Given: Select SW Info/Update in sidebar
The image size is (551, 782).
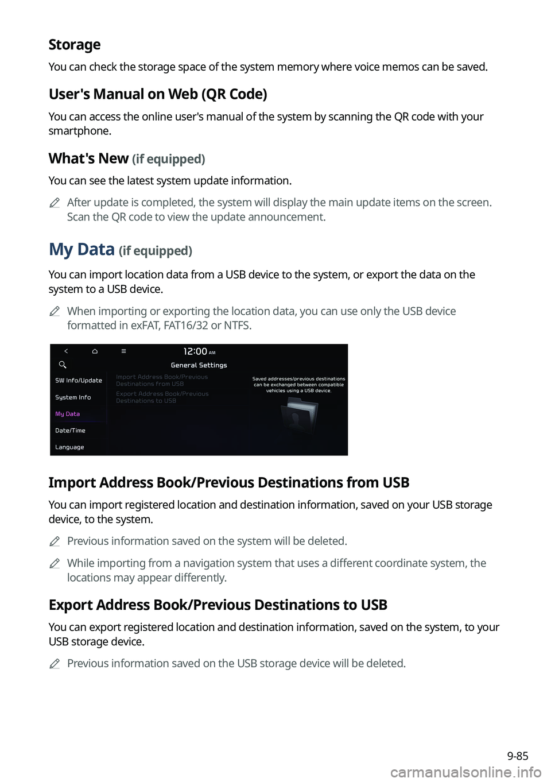Looking at the screenshot, I should [79, 380].
